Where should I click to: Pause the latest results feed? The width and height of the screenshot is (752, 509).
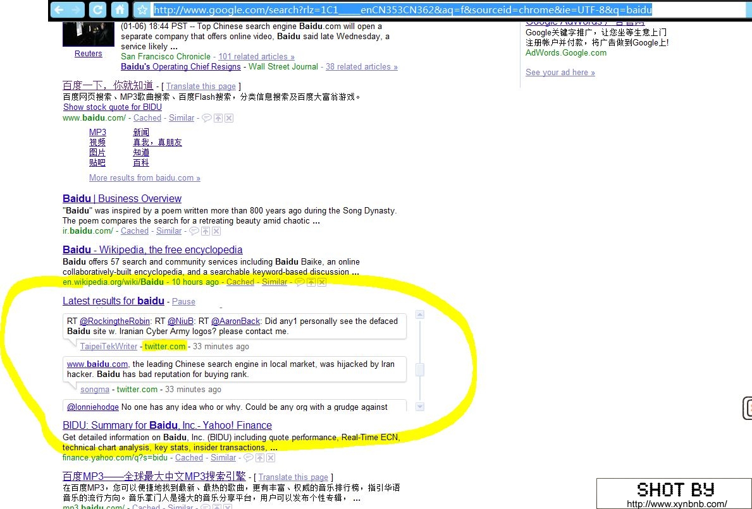[183, 302]
